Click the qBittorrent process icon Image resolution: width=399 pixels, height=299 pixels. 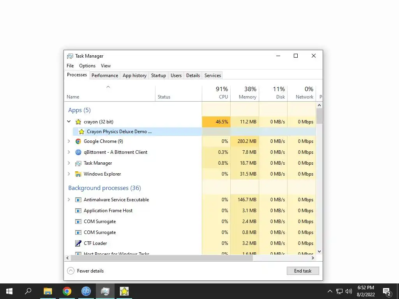(78, 152)
